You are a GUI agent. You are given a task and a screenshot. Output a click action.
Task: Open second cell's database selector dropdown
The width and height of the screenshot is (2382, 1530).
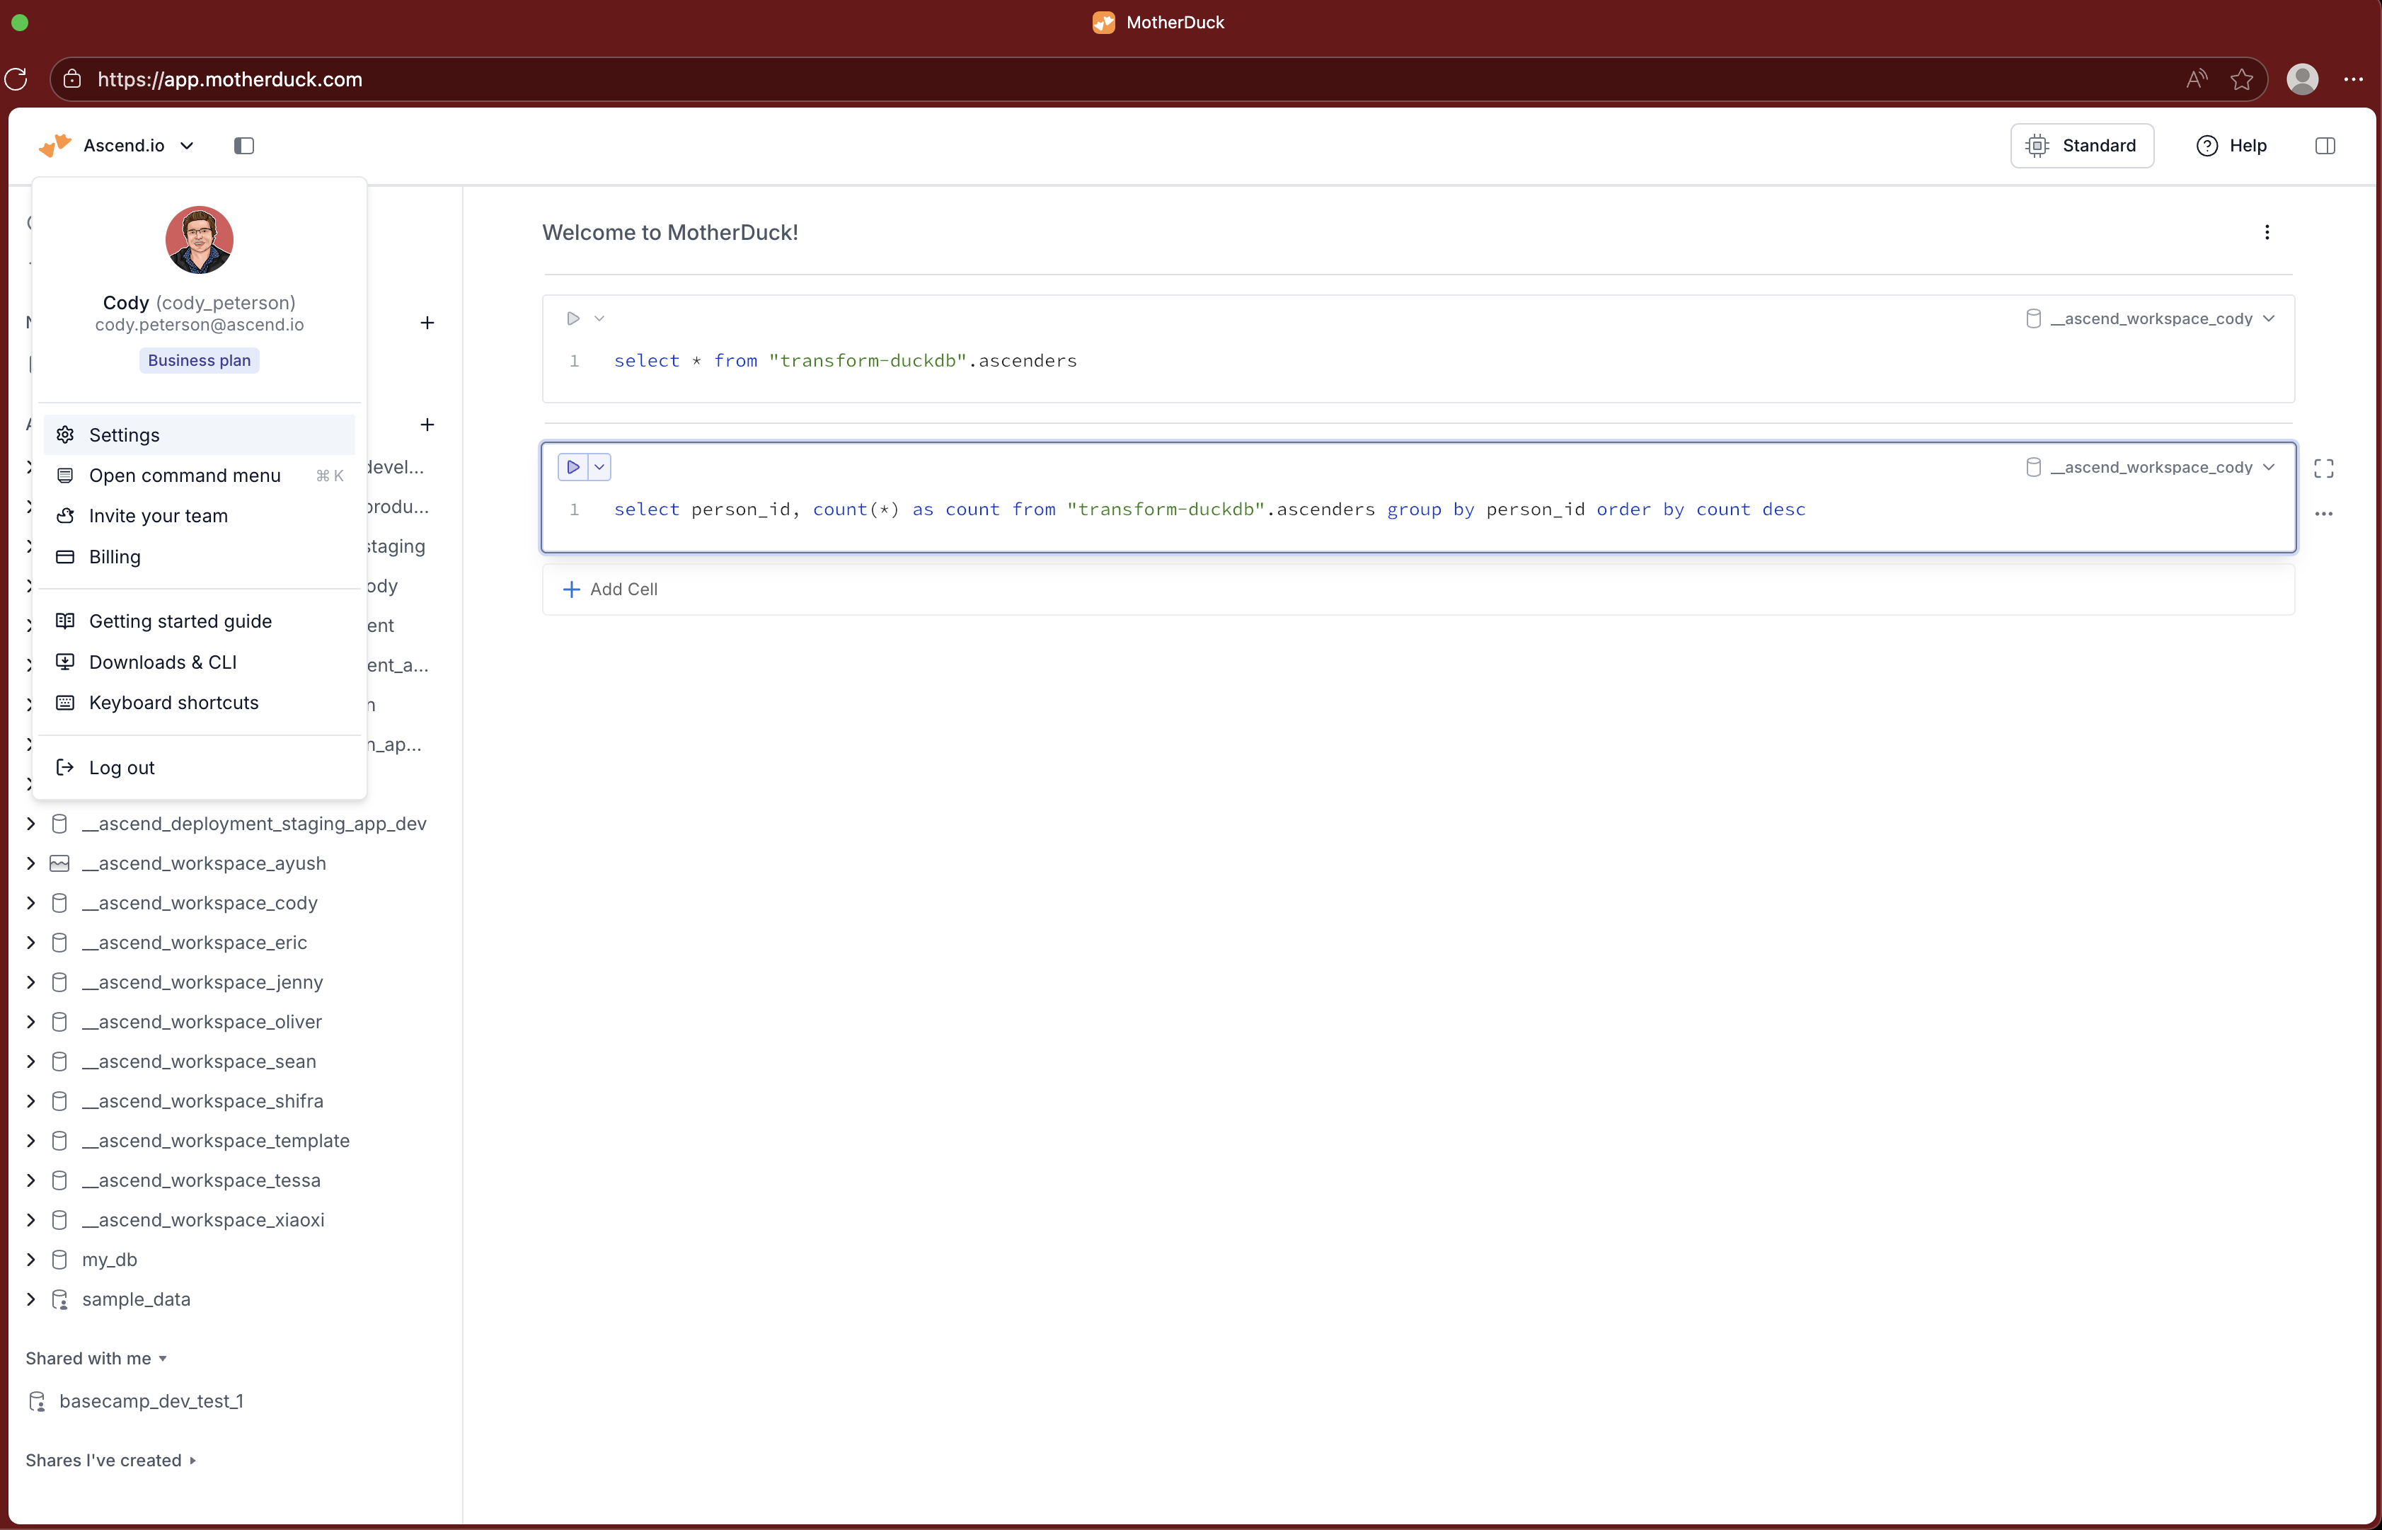click(x=2151, y=467)
